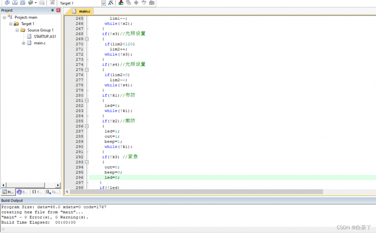The image size is (376, 233).
Task: Fold the code block at line 286
Action: [87, 126]
